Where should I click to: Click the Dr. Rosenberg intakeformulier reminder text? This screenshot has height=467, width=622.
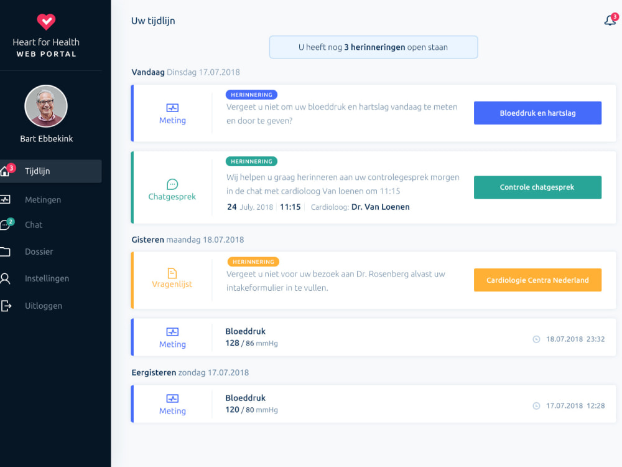[x=336, y=281]
